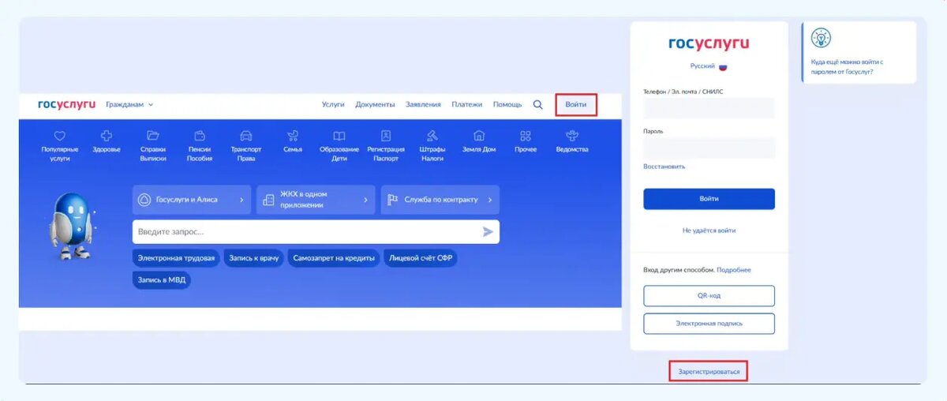The image size is (947, 401).
Task: Select the Регистрация Паспорт icon
Action: [x=386, y=136]
